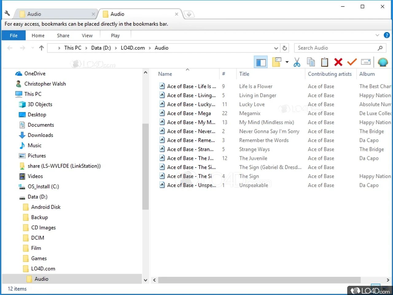Click the Cut scissors icon
Viewport: 393px width, 295px height.
[297, 62]
